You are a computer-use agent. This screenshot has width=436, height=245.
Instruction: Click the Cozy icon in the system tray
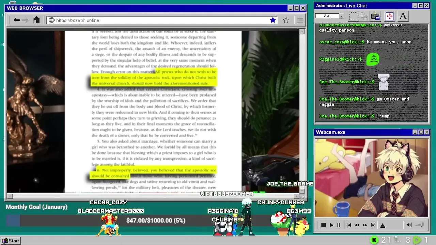398,240
